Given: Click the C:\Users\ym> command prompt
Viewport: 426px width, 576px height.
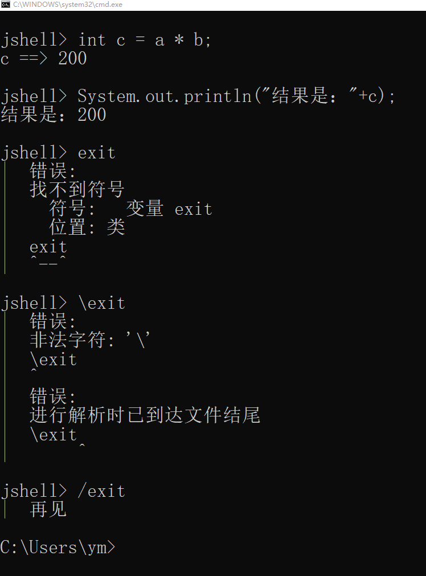Looking at the screenshot, I should pyautogui.click(x=58, y=548).
